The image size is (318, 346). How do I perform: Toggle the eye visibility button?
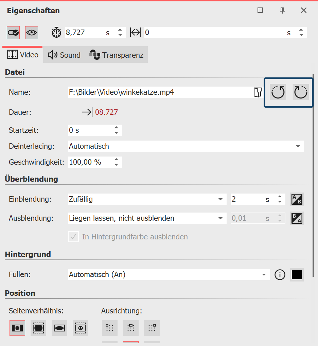[32, 33]
